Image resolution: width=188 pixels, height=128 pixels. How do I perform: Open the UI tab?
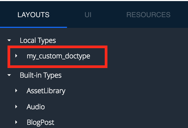pyautogui.click(x=88, y=15)
